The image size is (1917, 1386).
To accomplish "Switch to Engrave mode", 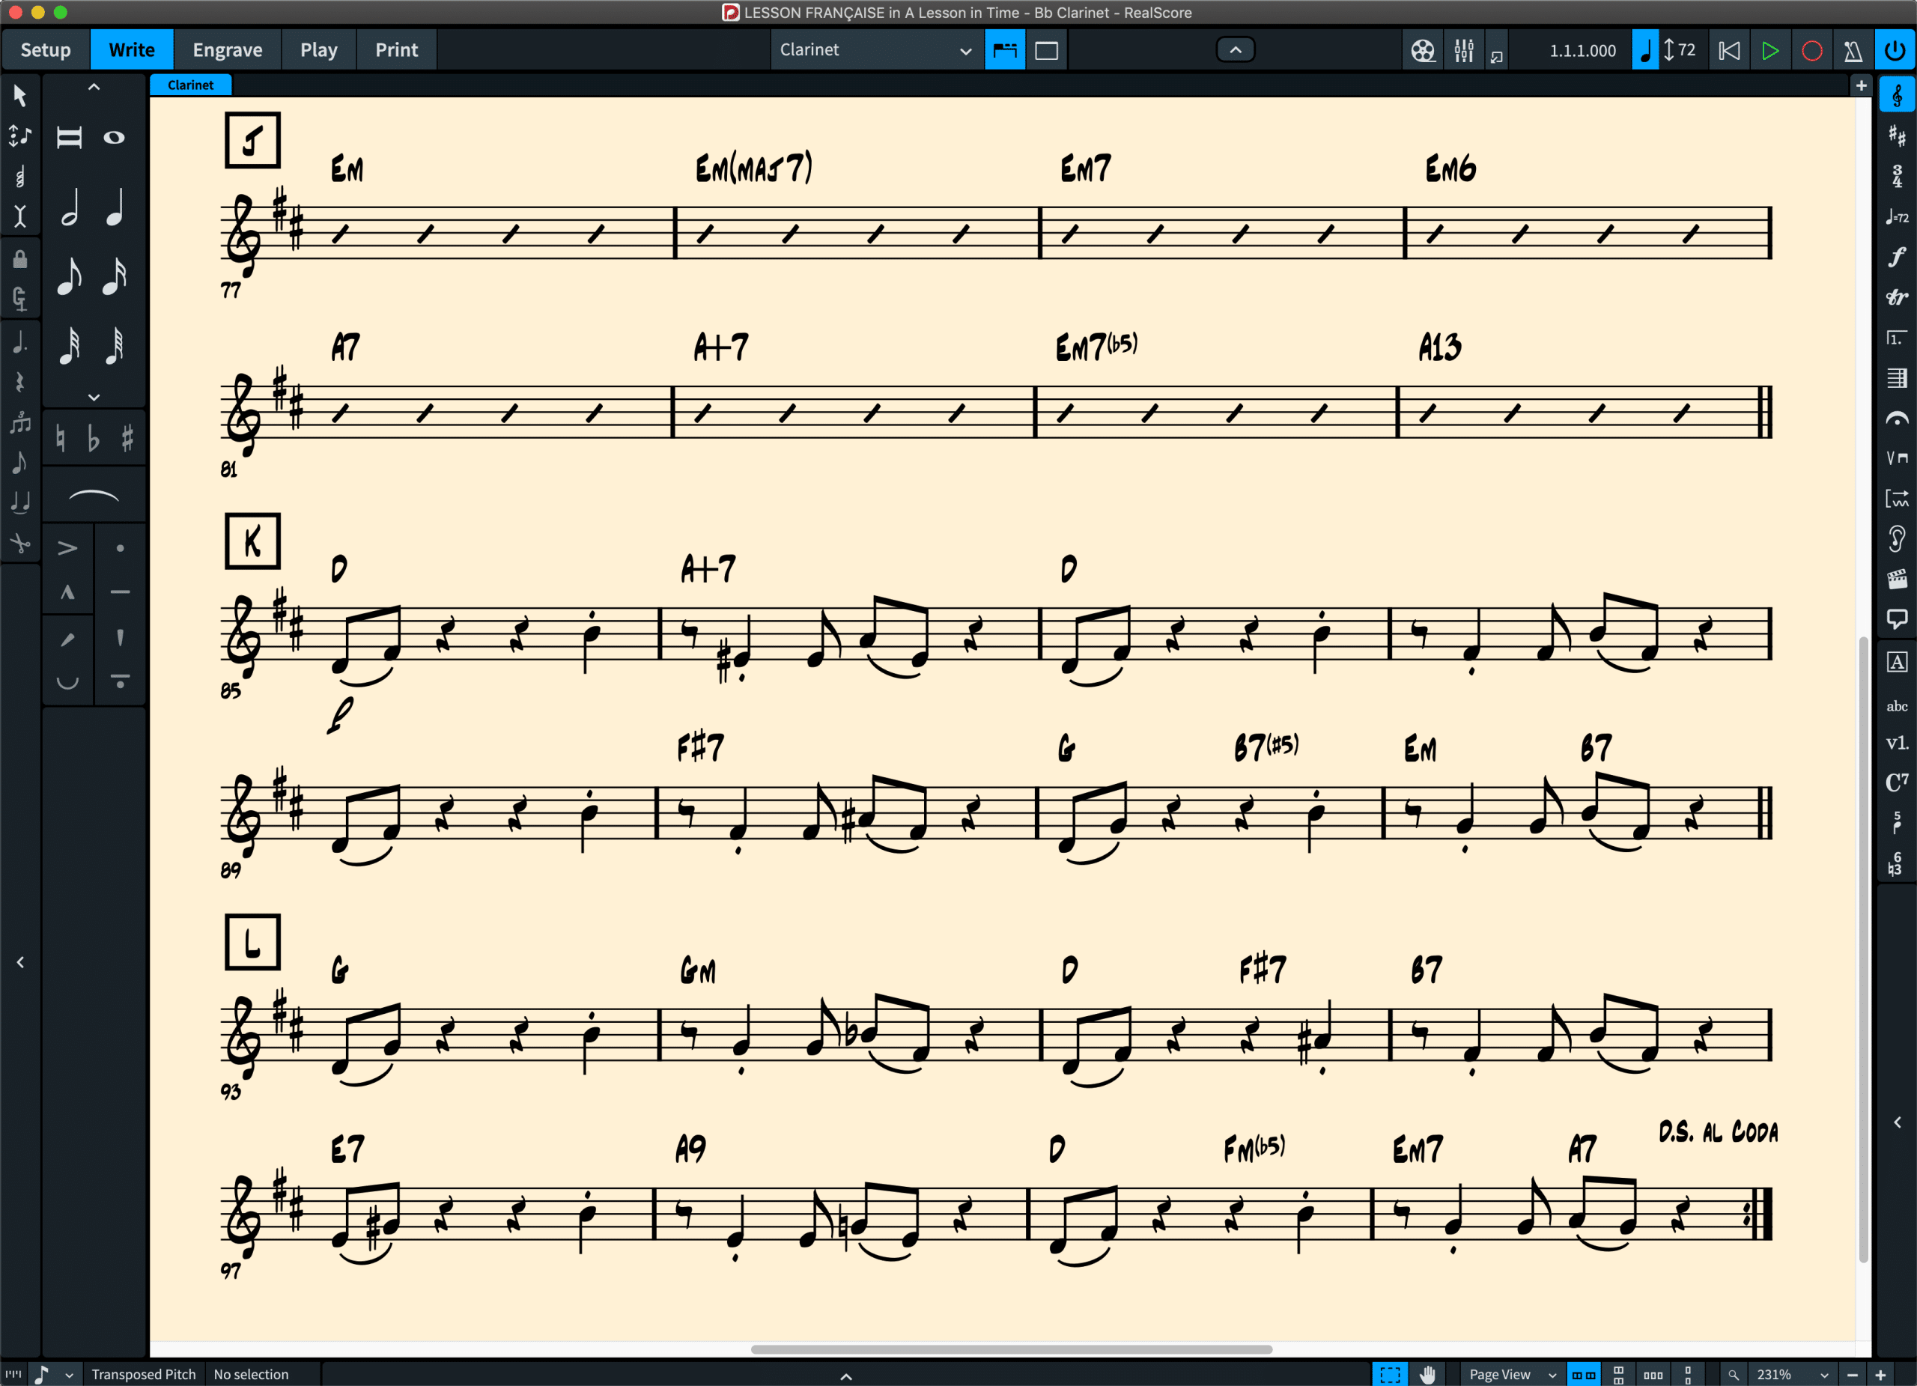I will (228, 50).
